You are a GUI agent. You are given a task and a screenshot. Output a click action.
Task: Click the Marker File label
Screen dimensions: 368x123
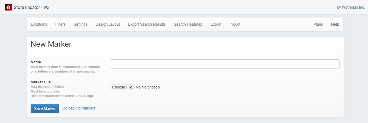[x=41, y=82]
